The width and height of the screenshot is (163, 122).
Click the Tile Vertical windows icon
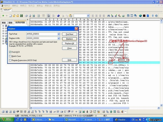132,16
